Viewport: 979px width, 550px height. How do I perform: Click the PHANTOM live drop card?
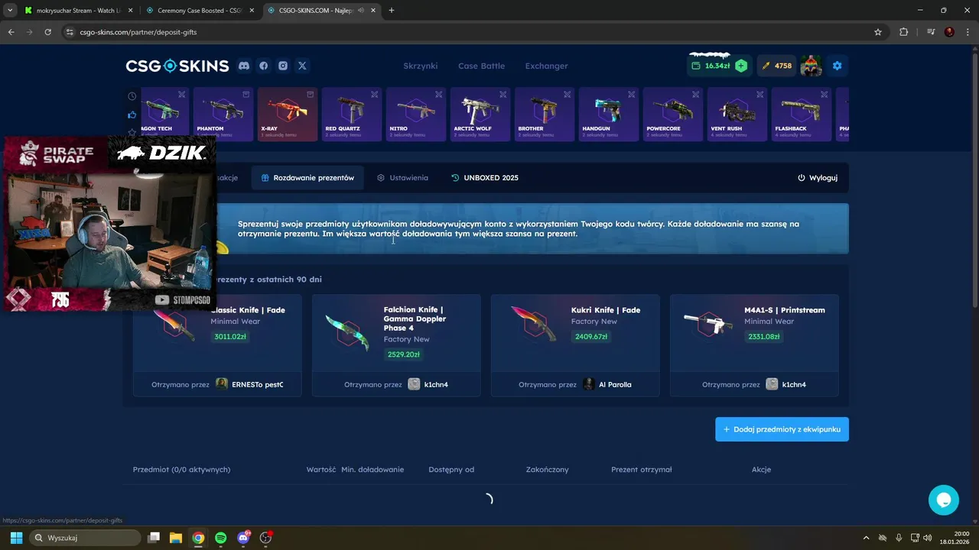click(x=223, y=115)
